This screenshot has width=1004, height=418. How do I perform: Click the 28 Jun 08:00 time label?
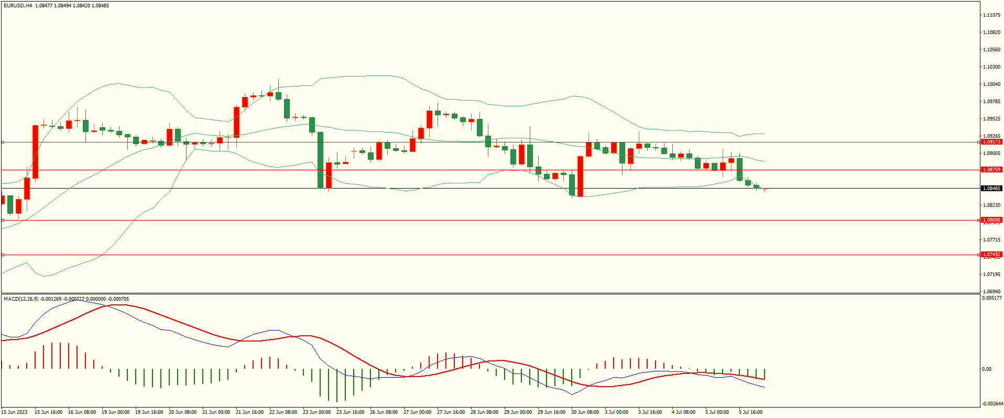click(x=484, y=412)
